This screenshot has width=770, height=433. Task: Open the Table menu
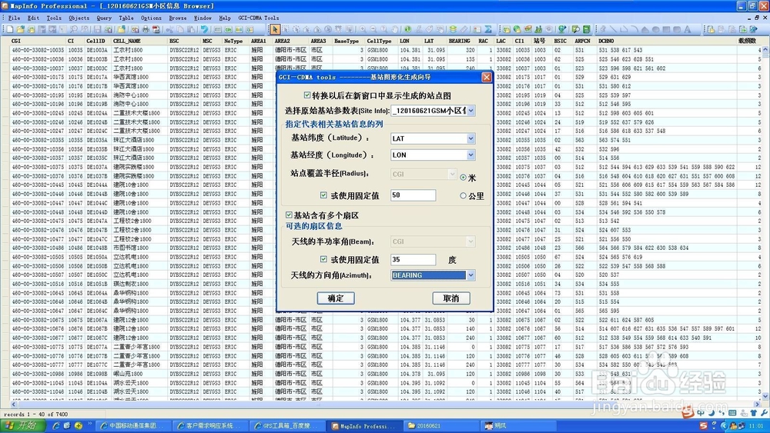tap(126, 18)
